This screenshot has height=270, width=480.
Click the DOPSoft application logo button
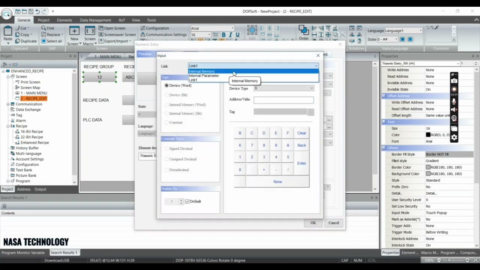(x=6, y=14)
